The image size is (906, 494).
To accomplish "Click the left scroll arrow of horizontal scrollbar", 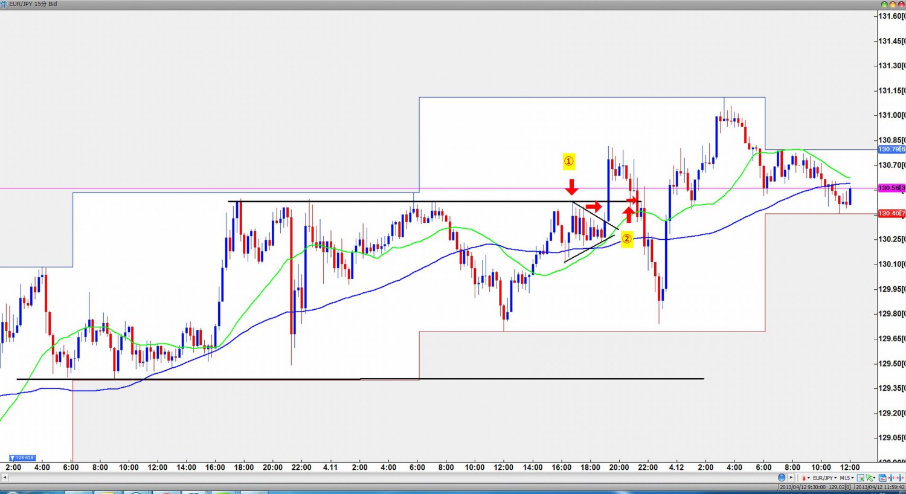I will (5, 478).
